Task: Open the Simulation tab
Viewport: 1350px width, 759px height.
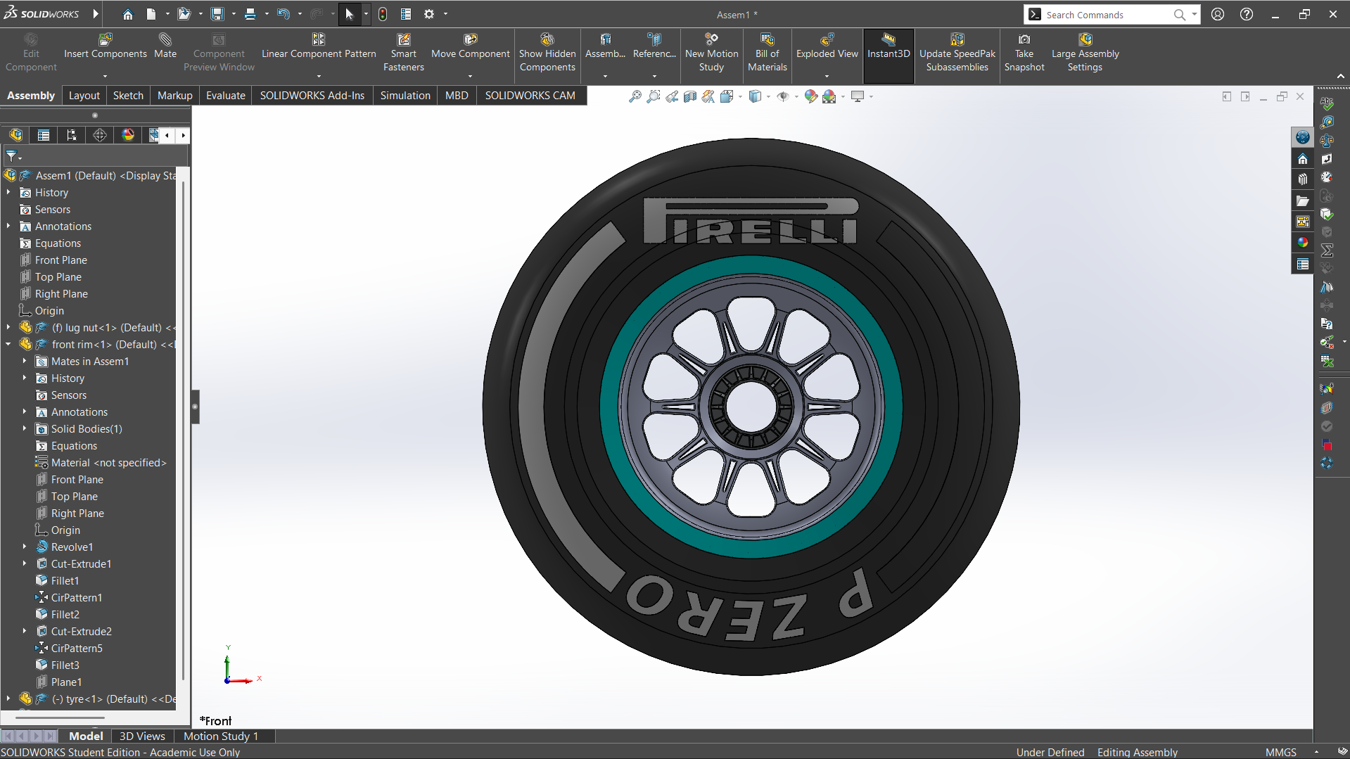Action: click(405, 96)
